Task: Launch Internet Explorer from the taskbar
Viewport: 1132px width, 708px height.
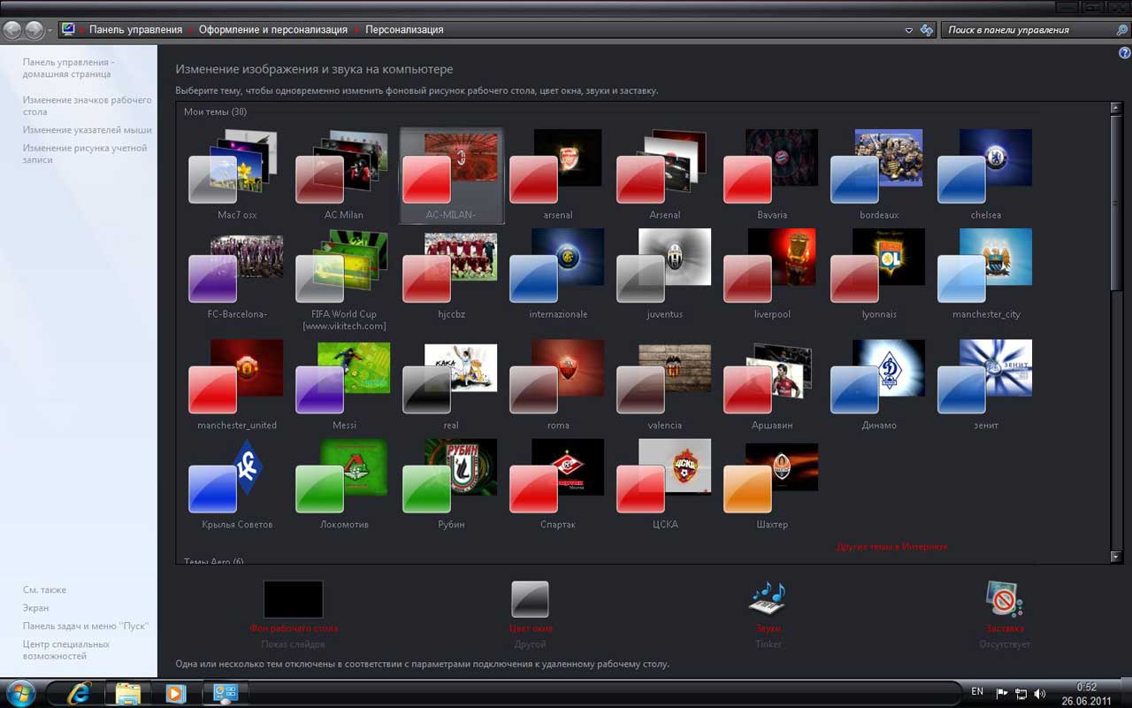Action: click(80, 693)
